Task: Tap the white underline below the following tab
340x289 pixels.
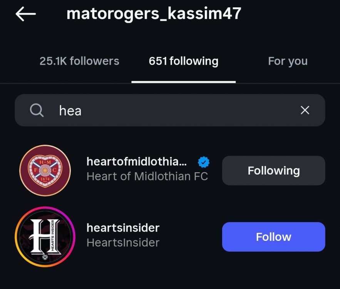Action: pos(183,82)
